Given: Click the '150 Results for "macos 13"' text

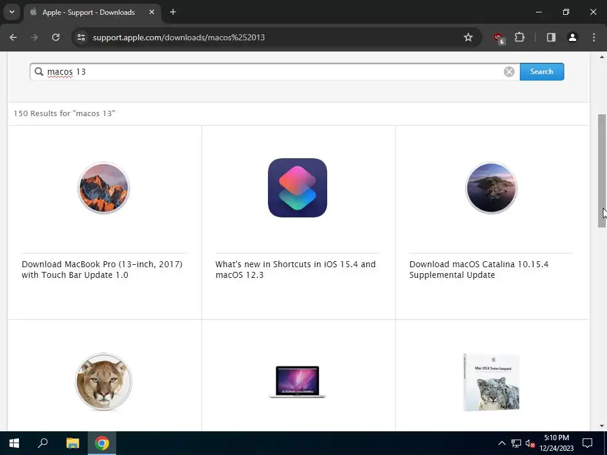Looking at the screenshot, I should (x=64, y=113).
